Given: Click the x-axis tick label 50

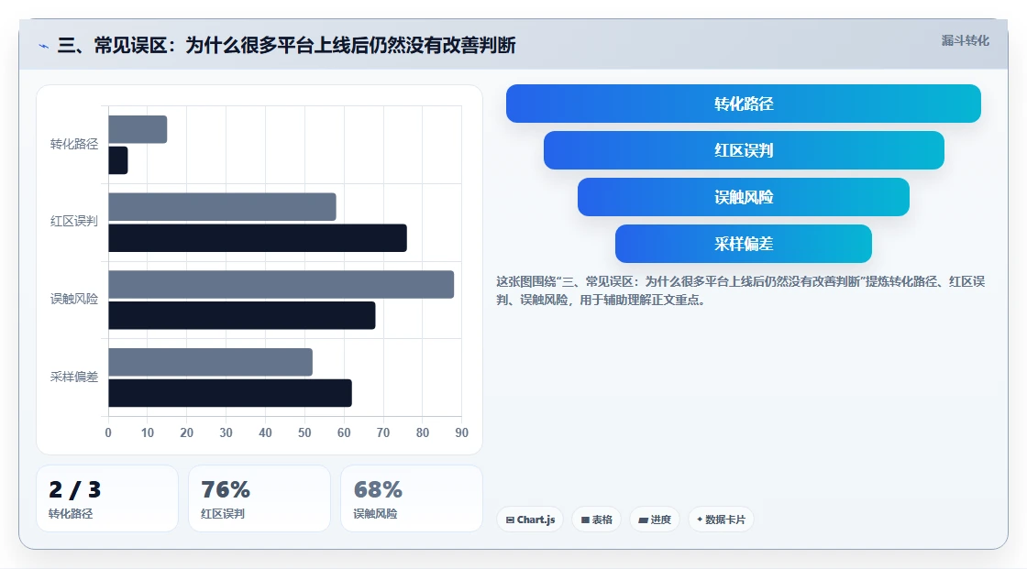Looking at the screenshot, I should point(304,432).
